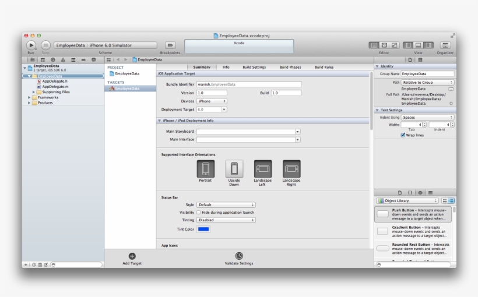Show the Assistant editor
The image size is (478, 297).
coord(384,45)
